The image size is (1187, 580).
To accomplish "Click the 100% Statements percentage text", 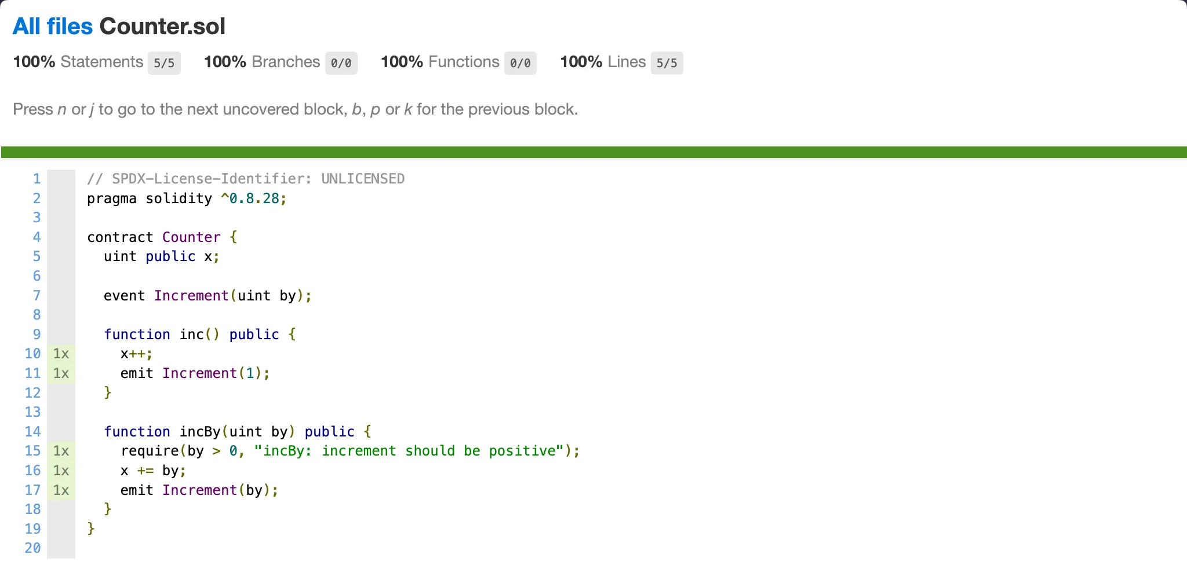I will [x=34, y=62].
